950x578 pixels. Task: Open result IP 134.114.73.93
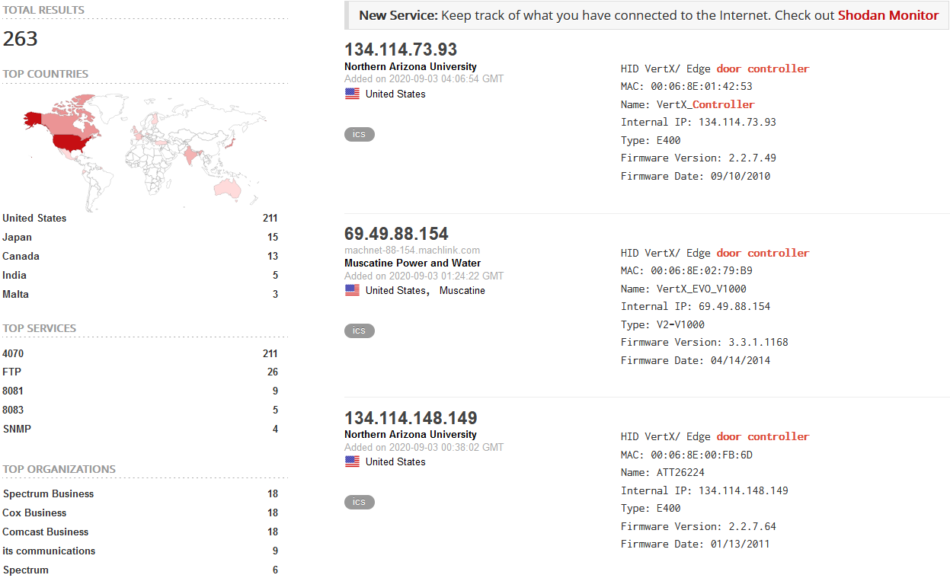(401, 49)
